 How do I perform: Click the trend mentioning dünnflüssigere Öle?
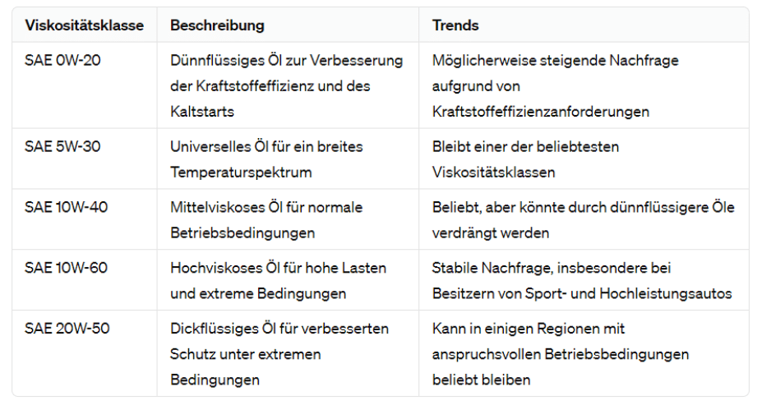tap(583, 220)
